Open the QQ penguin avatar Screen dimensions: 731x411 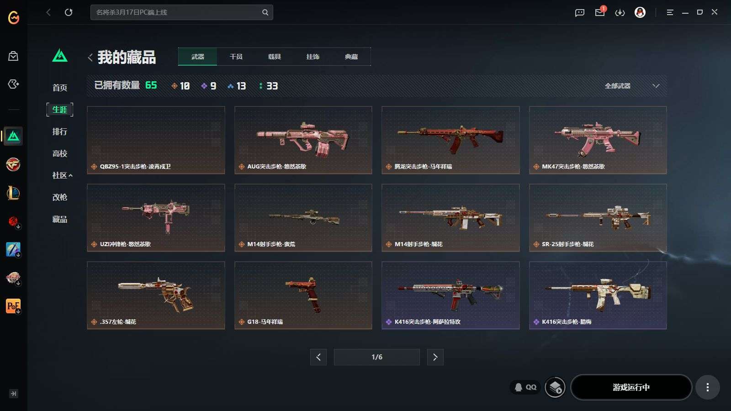[640, 12]
